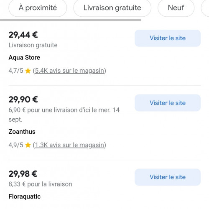The height and width of the screenshot is (209, 209).
Task: Click the Floraquatic seller name
Action: pyautogui.click(x=25, y=196)
